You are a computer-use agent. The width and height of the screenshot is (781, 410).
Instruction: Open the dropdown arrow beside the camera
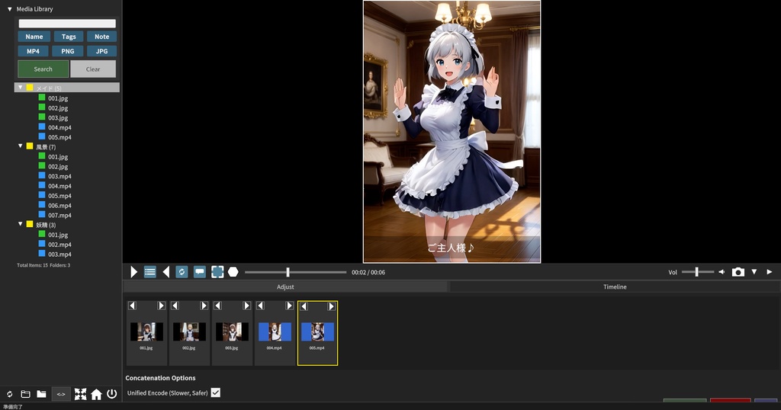point(754,271)
